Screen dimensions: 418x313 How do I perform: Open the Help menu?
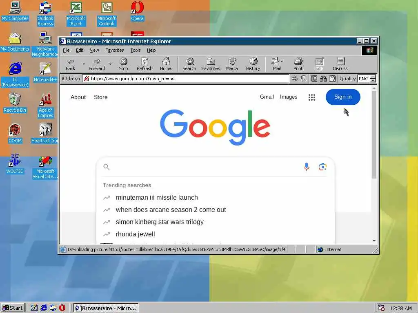[151, 50]
